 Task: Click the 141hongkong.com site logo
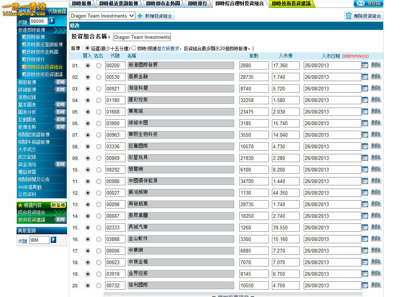(x=25, y=9)
